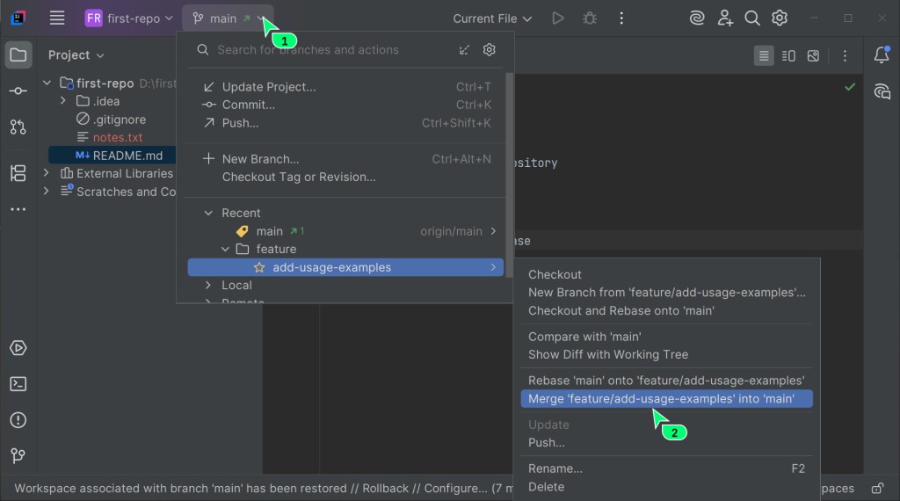Open the main hamburger menu
The width and height of the screenshot is (900, 501).
(x=57, y=18)
